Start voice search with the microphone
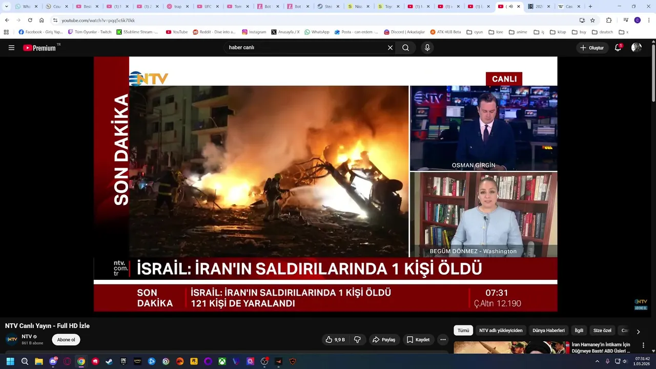Screen dimensions: 656x369 pos(427,48)
